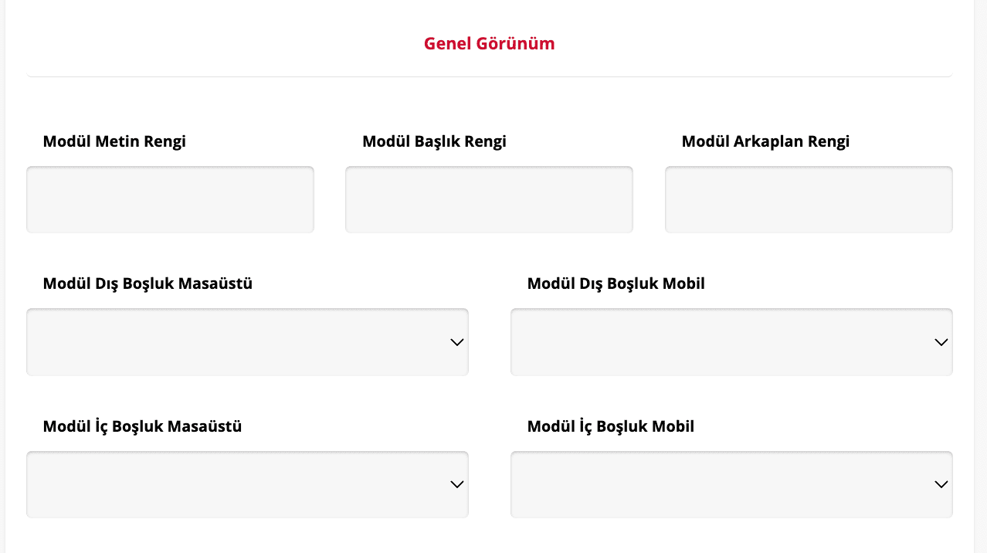
Task: Click the Modül İç Boşluk Masaüstü label
Action: pos(142,426)
